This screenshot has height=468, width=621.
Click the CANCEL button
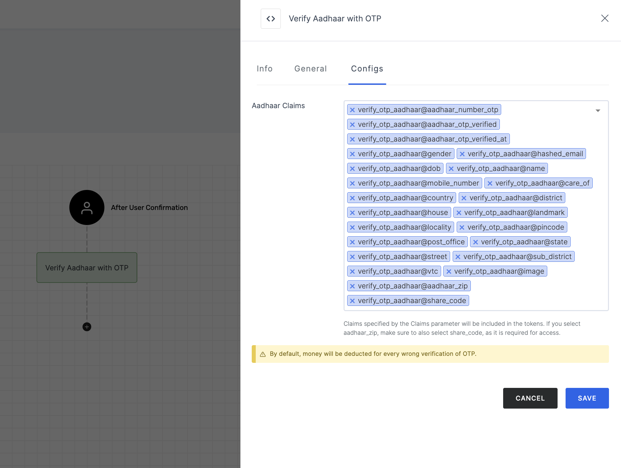[530, 398]
